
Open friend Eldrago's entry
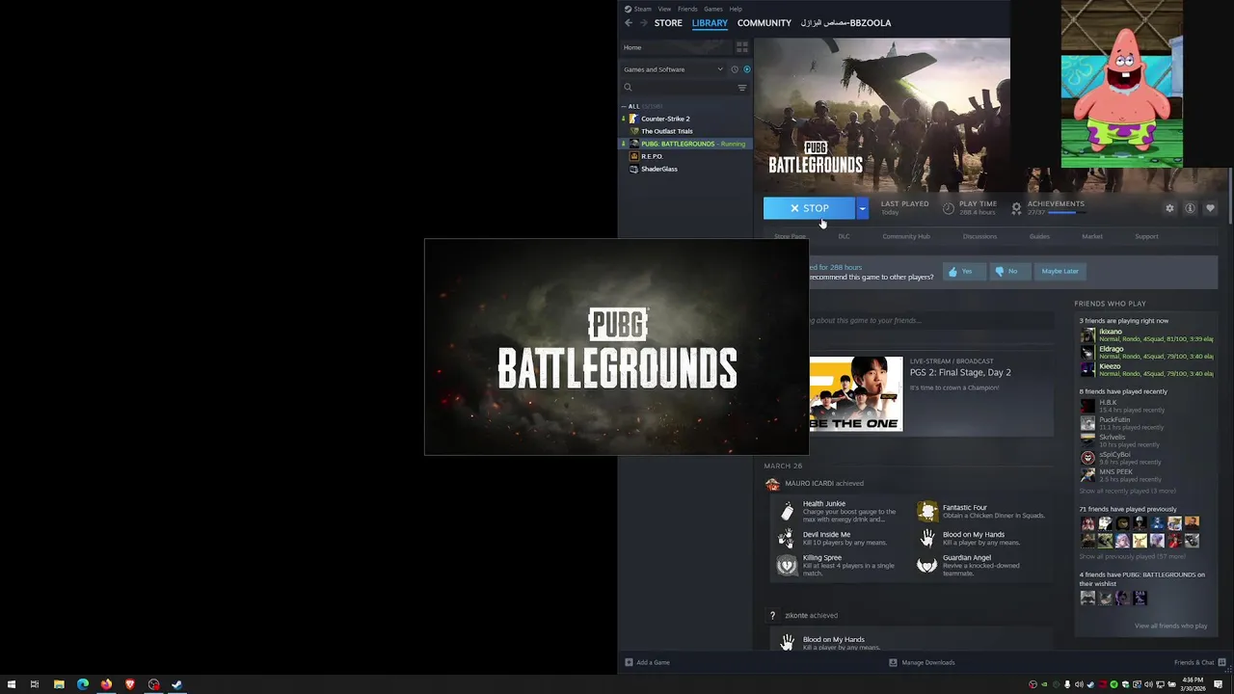[x=1146, y=353]
